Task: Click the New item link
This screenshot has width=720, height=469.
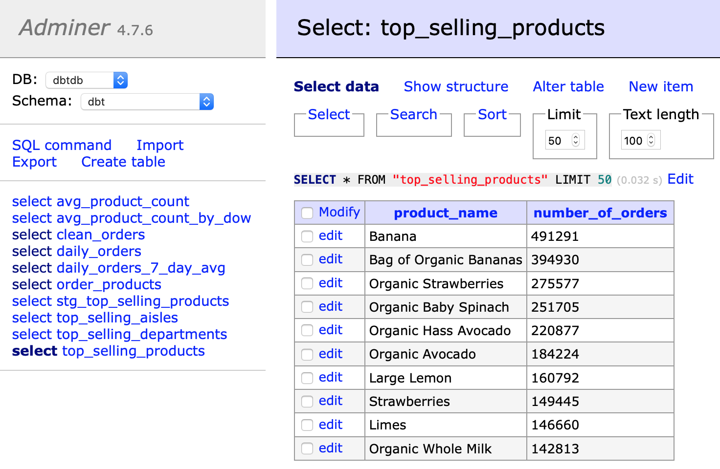Action: (x=661, y=86)
